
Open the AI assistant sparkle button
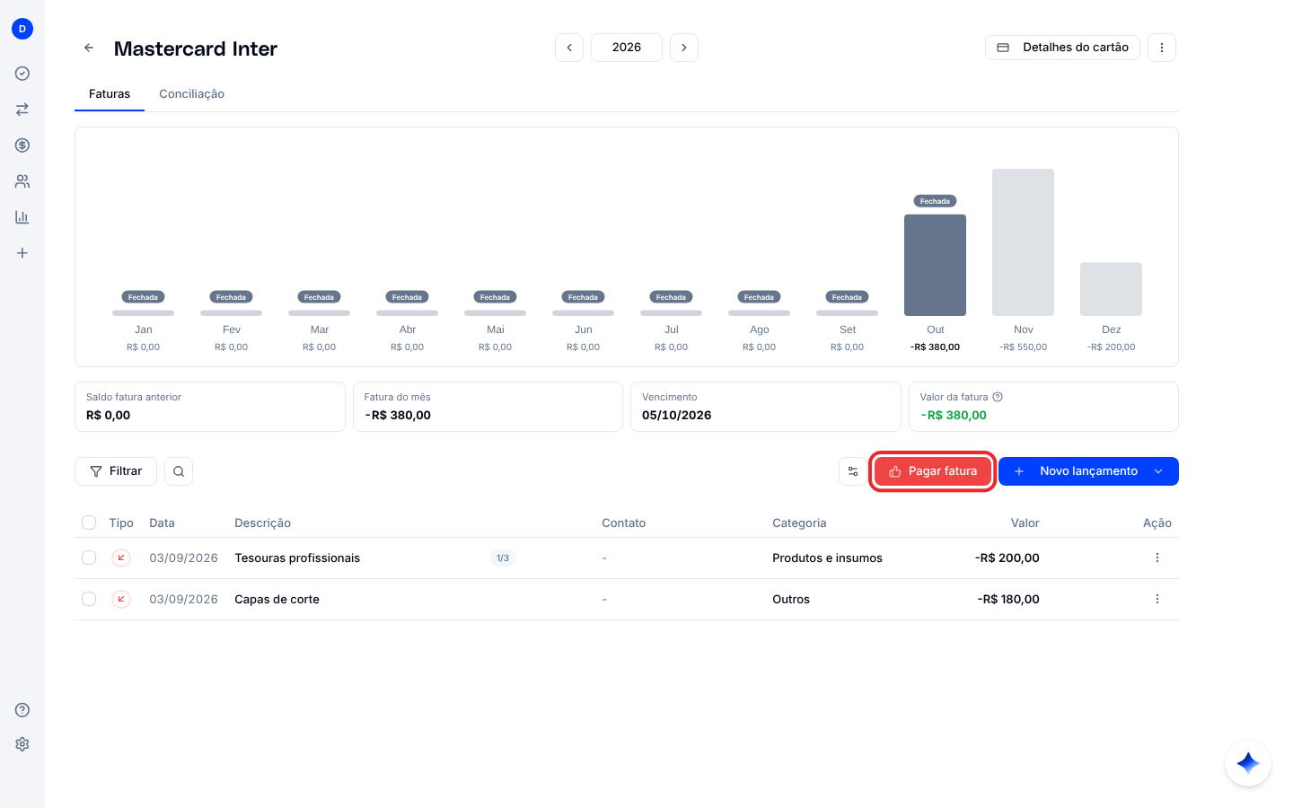(1248, 763)
